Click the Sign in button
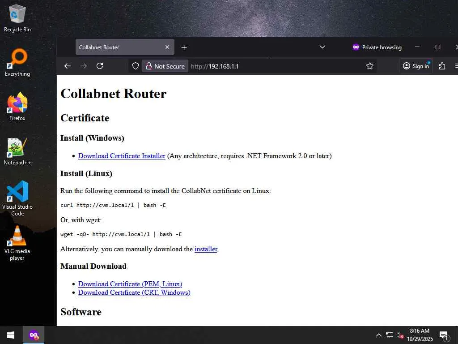Screen dimensions: 458x344 coord(416,66)
